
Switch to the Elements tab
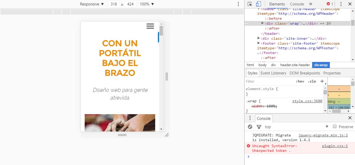277,4
